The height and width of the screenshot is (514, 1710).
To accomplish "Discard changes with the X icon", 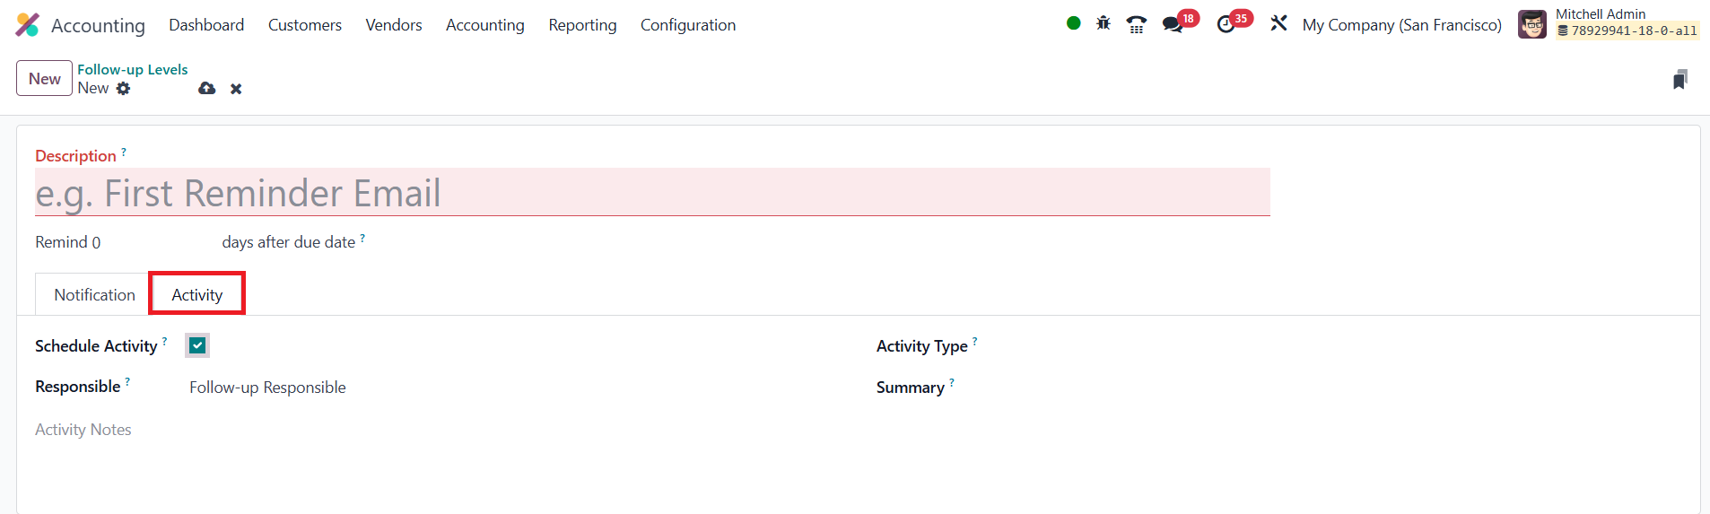I will click(x=236, y=89).
